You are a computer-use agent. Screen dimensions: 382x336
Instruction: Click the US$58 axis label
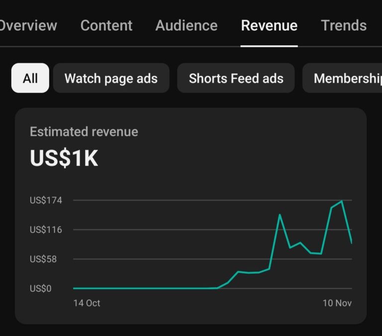coord(43,259)
